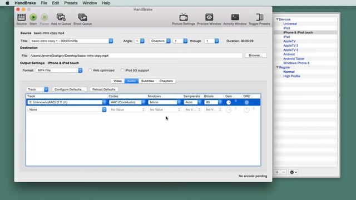Screen dimensions: 356x200
Task: Collapse the Regular preset group
Action: 277,67
